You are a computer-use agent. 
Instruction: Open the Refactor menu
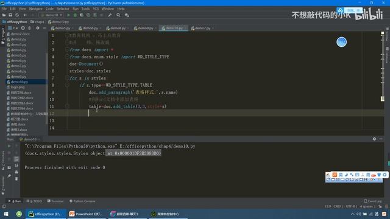pos(63,9)
